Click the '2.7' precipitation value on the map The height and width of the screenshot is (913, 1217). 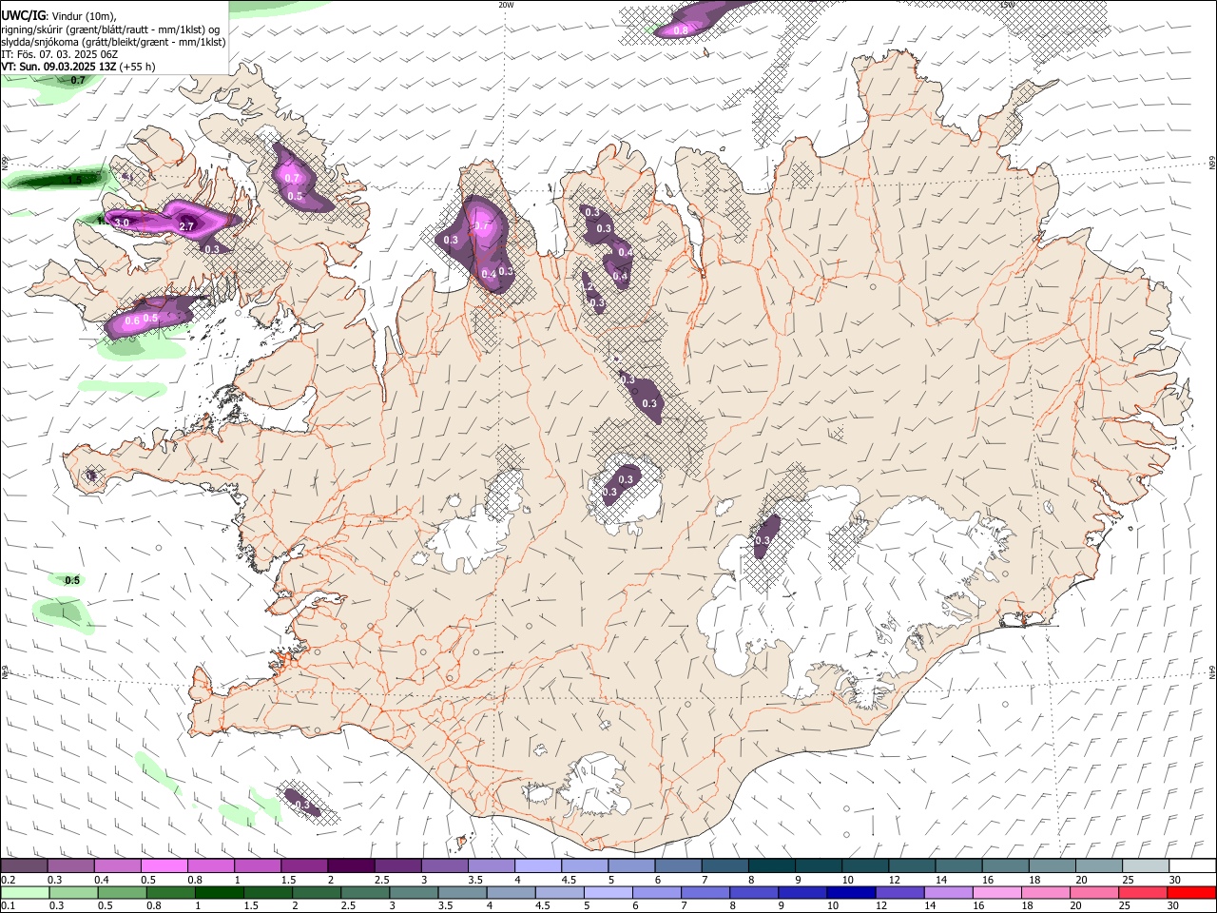[186, 226]
